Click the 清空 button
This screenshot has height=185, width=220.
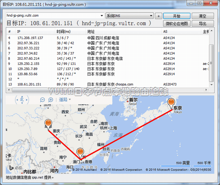coord(203,16)
